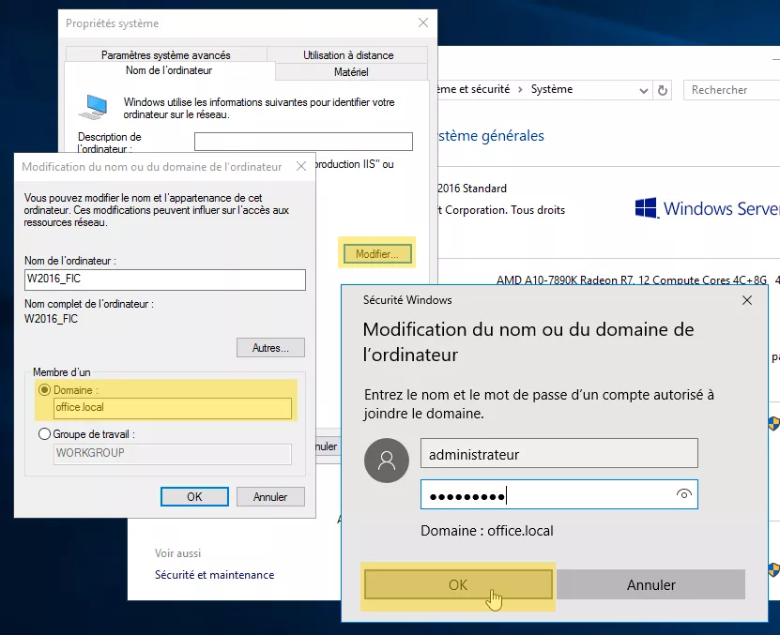The image size is (780, 635).
Task: Click OK in the Sécurité Windows dialog
Action: tap(458, 584)
